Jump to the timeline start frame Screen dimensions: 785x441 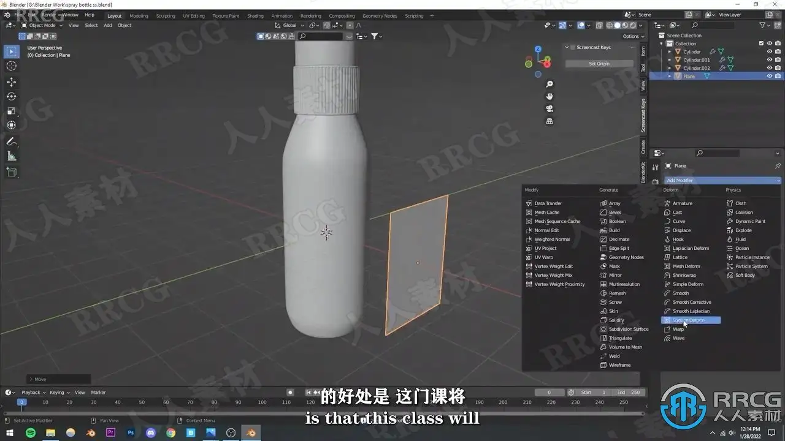tap(308, 393)
